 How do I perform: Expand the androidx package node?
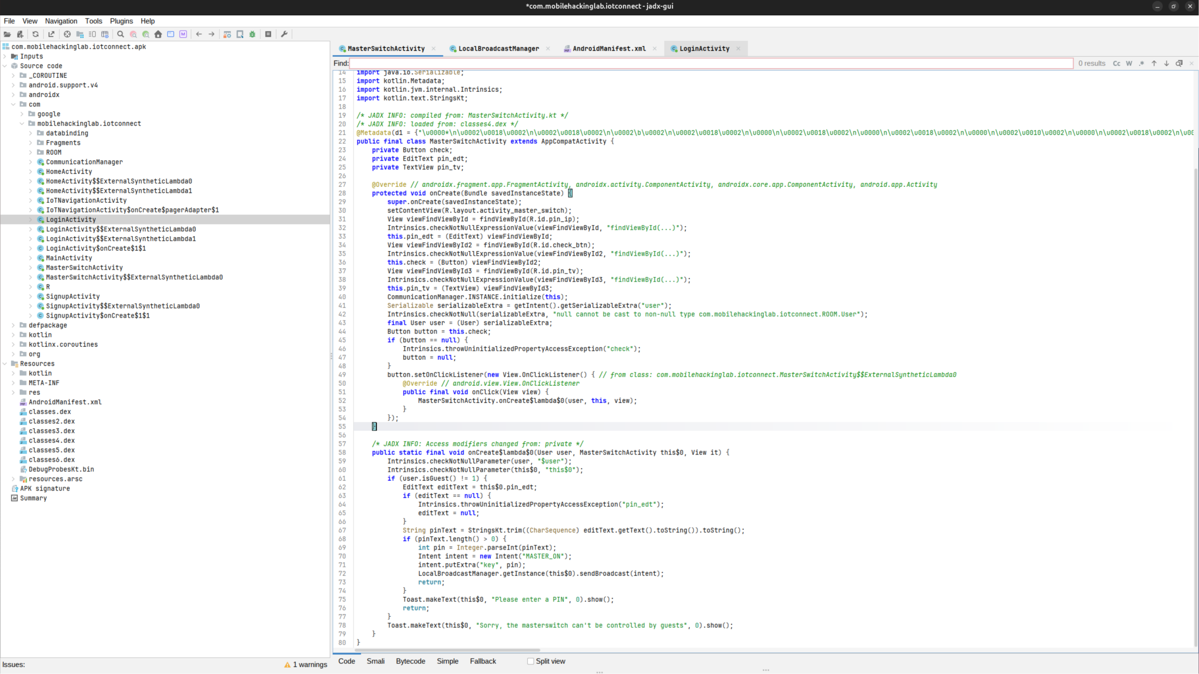coord(13,95)
